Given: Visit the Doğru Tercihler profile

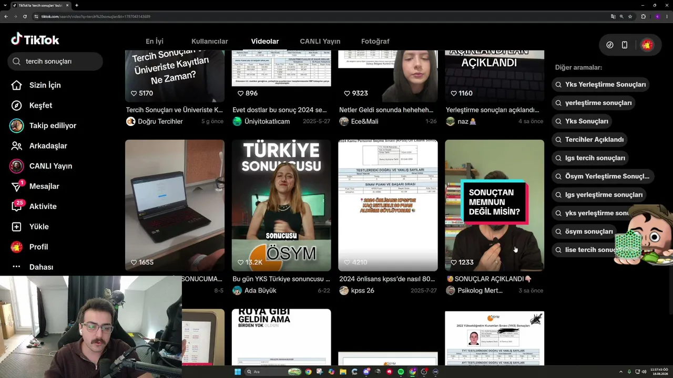Looking at the screenshot, I should [x=155, y=121].
